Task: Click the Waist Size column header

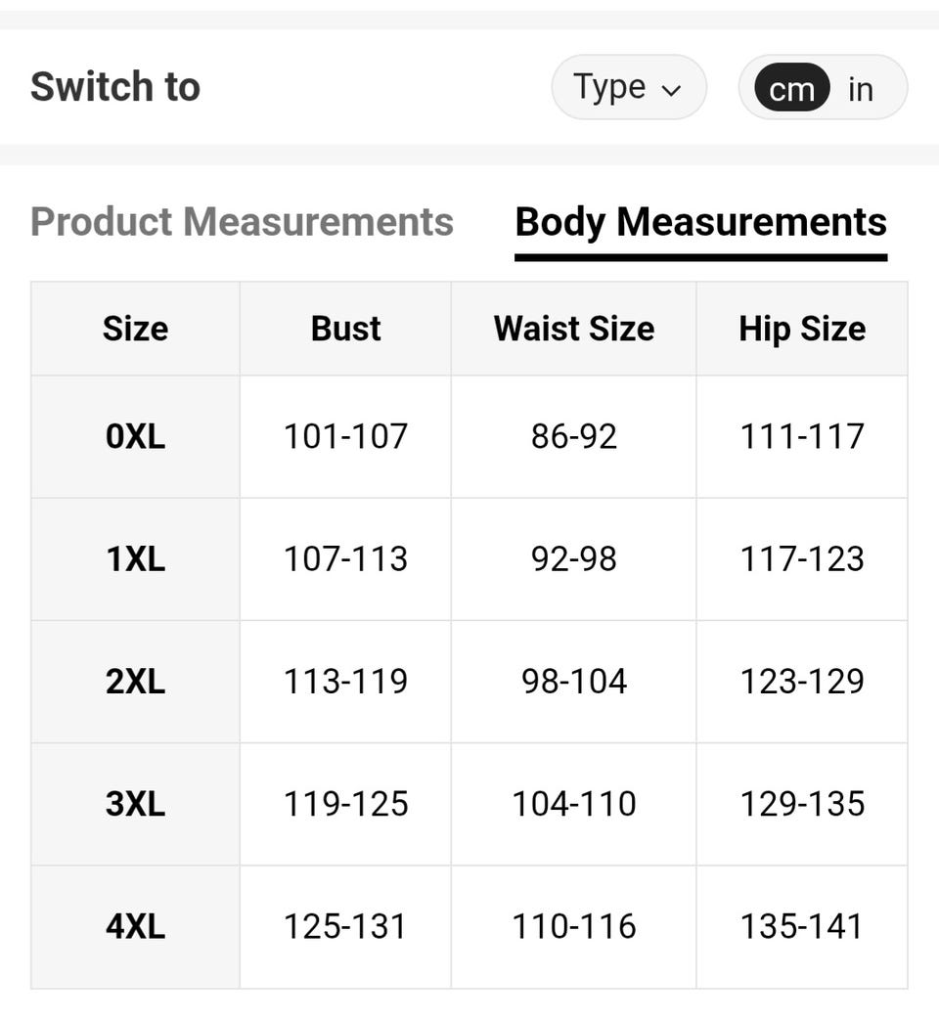Action: point(574,329)
